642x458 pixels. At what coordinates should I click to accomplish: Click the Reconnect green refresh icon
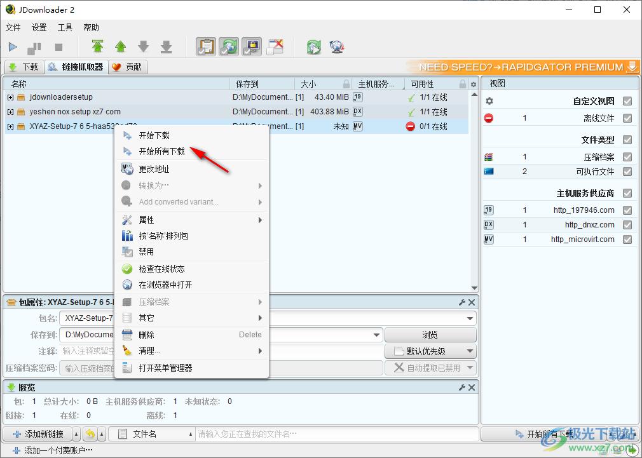click(x=314, y=47)
